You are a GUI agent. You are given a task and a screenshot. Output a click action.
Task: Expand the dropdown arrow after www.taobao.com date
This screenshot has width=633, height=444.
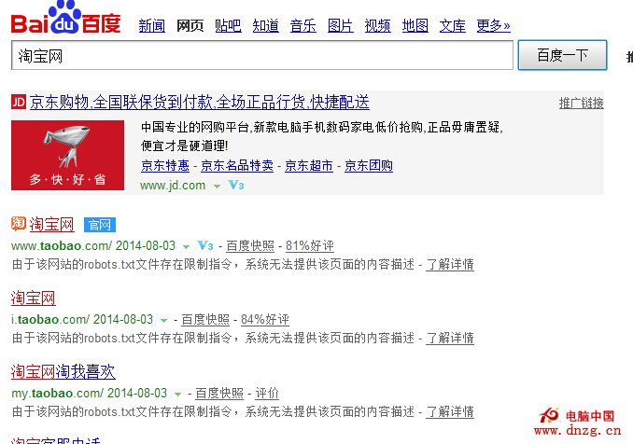[186, 246]
